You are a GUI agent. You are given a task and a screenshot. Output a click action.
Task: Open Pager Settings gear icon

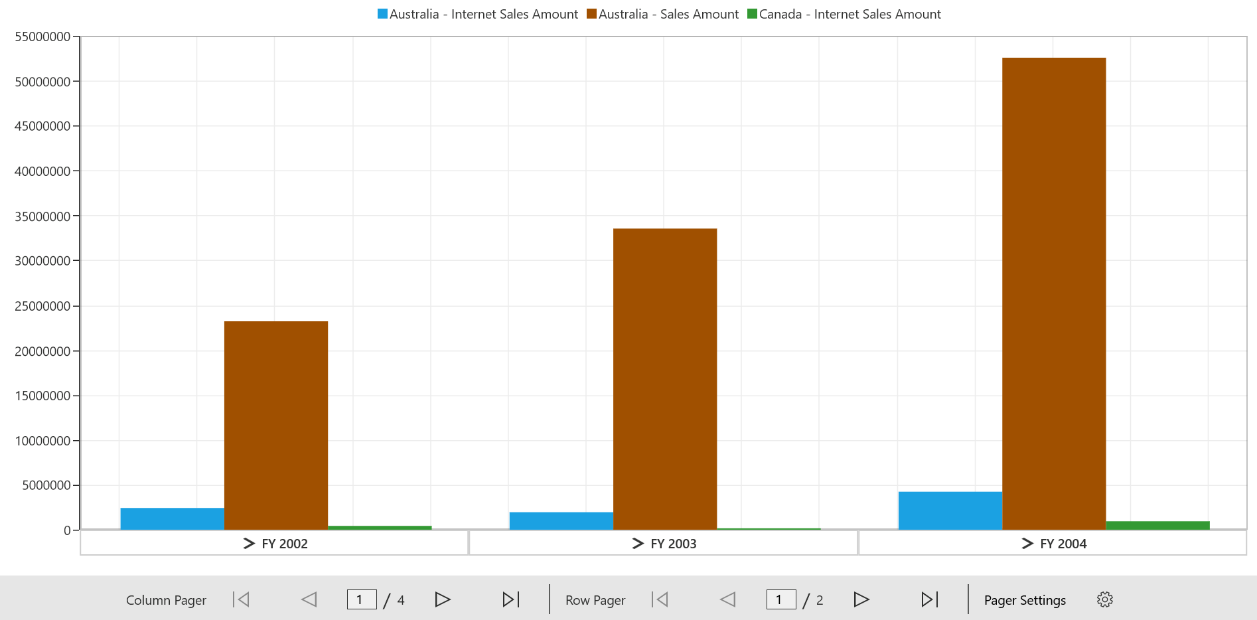tap(1105, 599)
